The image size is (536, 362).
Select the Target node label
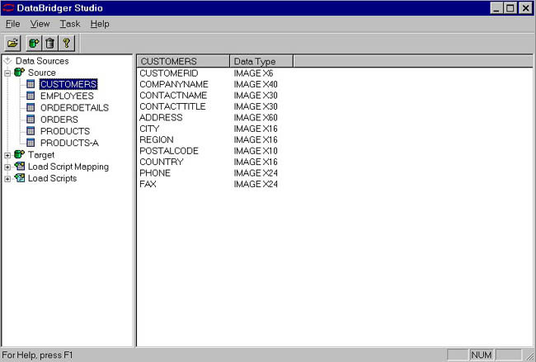point(41,155)
